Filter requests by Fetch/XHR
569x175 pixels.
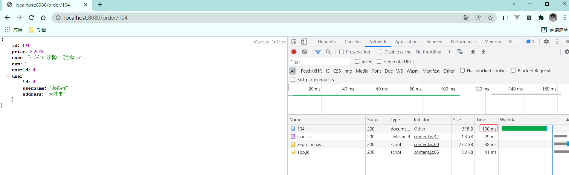tap(311, 71)
